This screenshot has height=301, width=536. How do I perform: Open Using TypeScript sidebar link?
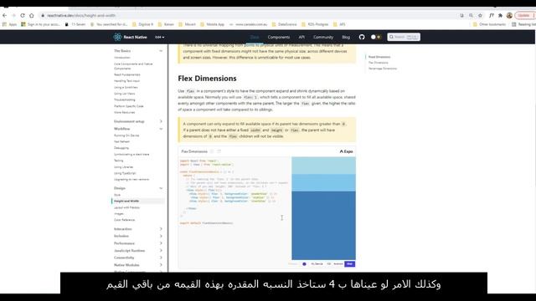pos(125,173)
